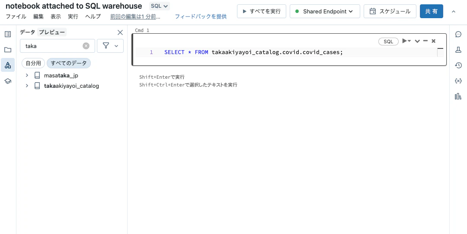Expand the masataka_jp catalog tree
The image size is (467, 234).
27,75
